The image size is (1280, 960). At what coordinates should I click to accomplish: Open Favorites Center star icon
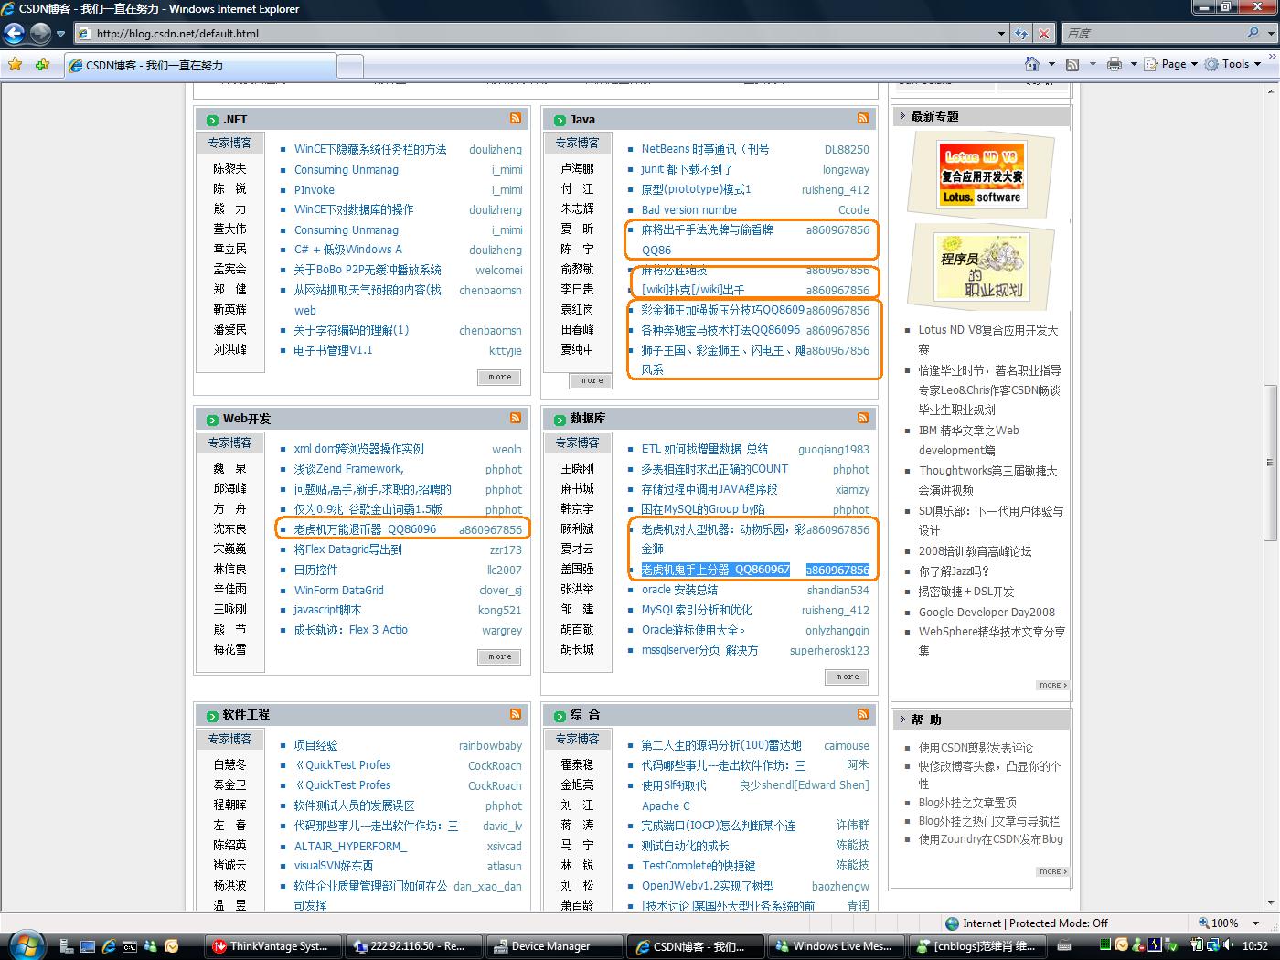click(x=15, y=65)
